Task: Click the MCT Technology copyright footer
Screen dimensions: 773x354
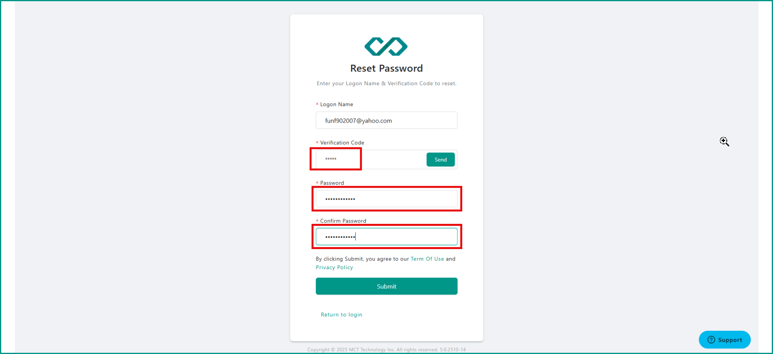Action: pyautogui.click(x=386, y=350)
